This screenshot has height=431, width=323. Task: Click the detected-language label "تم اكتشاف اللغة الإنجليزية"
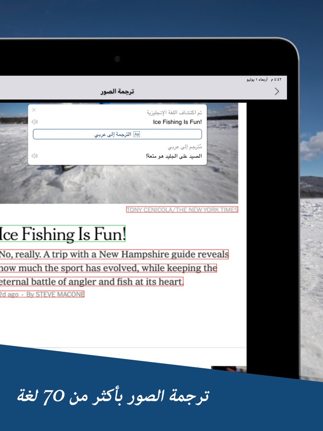[x=174, y=113]
